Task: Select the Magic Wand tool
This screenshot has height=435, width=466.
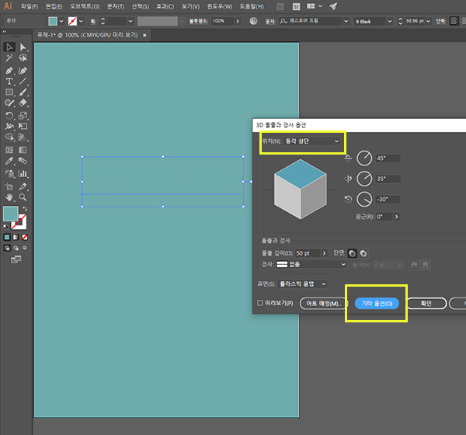Action: (x=9, y=58)
